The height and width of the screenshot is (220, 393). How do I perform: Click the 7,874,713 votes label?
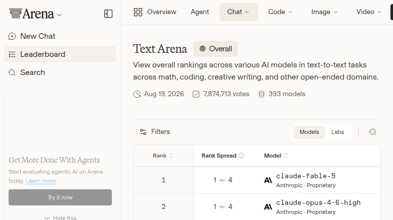point(226,94)
